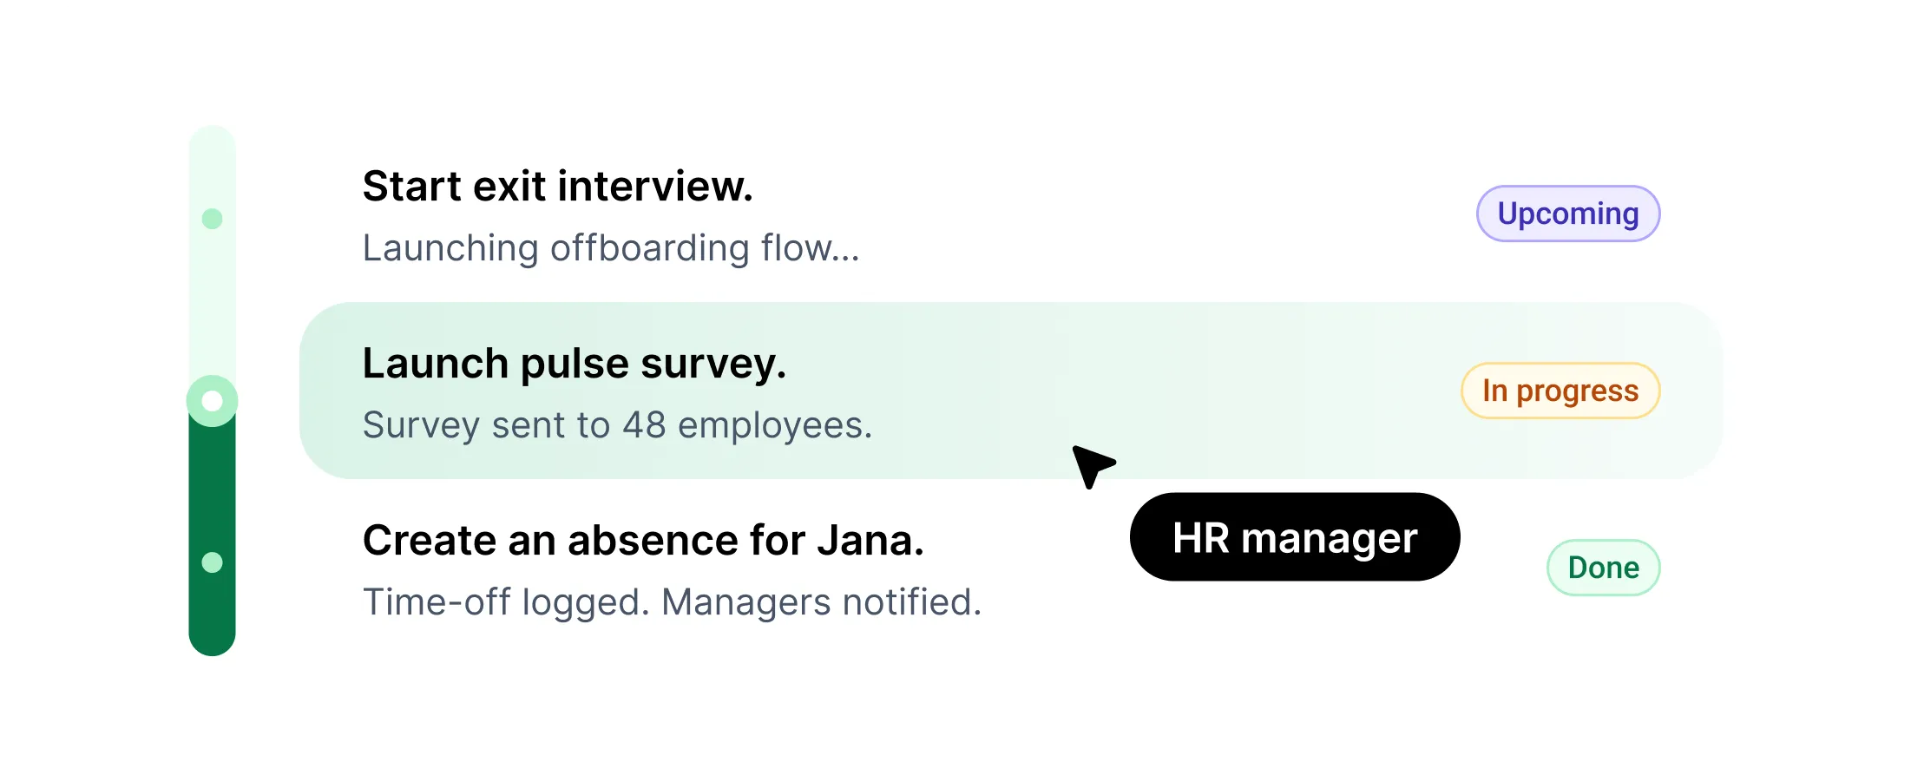This screenshot has width=1911, height=782.
Task: Click the Launching offboarding flow text
Action: pyautogui.click(x=610, y=248)
